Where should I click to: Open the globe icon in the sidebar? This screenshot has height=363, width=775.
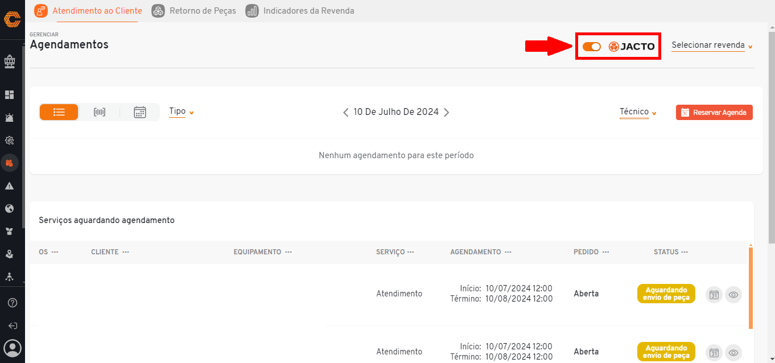pos(10,209)
